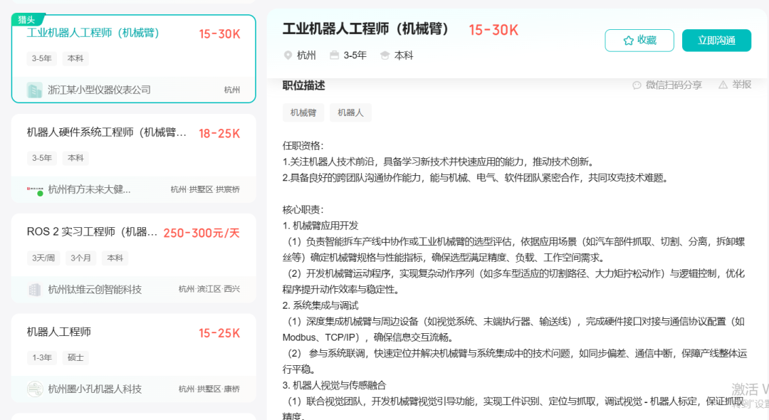Click the 机械臂 tag under 职位描述
The height and width of the screenshot is (420, 769).
[303, 112]
